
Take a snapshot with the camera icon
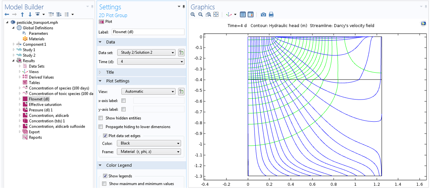[x=263, y=15]
